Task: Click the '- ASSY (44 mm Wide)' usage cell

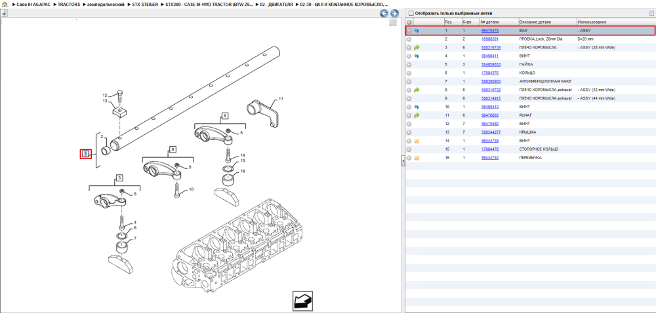Action: click(x=596, y=98)
